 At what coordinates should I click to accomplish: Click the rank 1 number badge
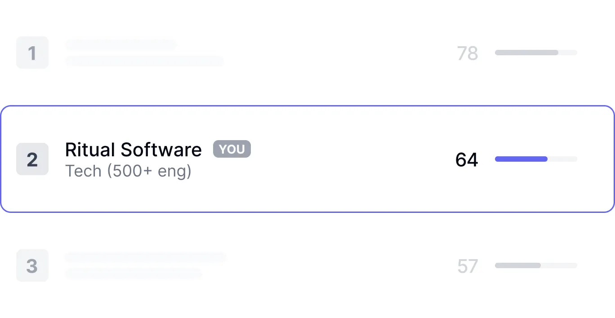pos(32,53)
